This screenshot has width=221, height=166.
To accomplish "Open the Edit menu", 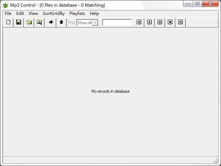I will (x=20, y=13).
